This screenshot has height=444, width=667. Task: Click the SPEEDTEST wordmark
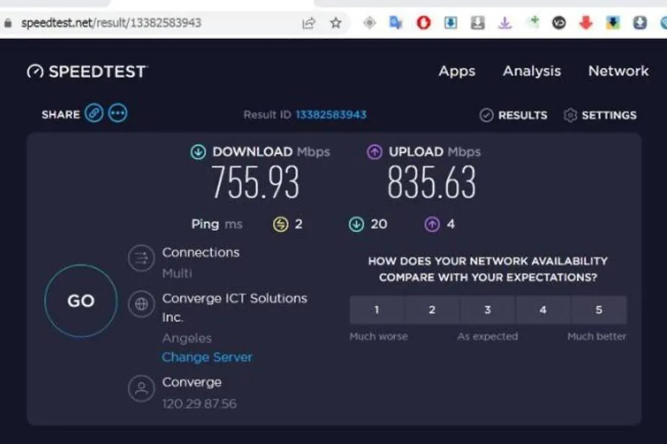pos(98,72)
